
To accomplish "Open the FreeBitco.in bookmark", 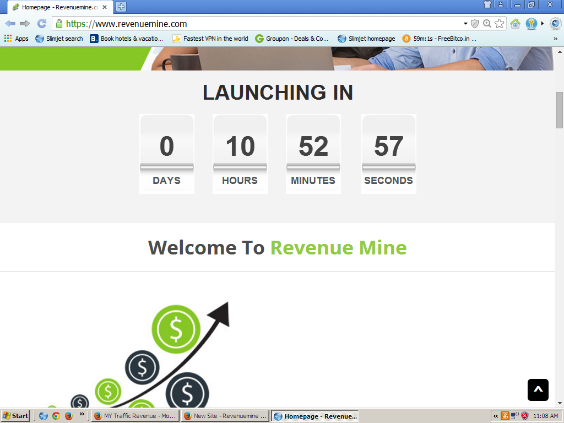I will 440,39.
